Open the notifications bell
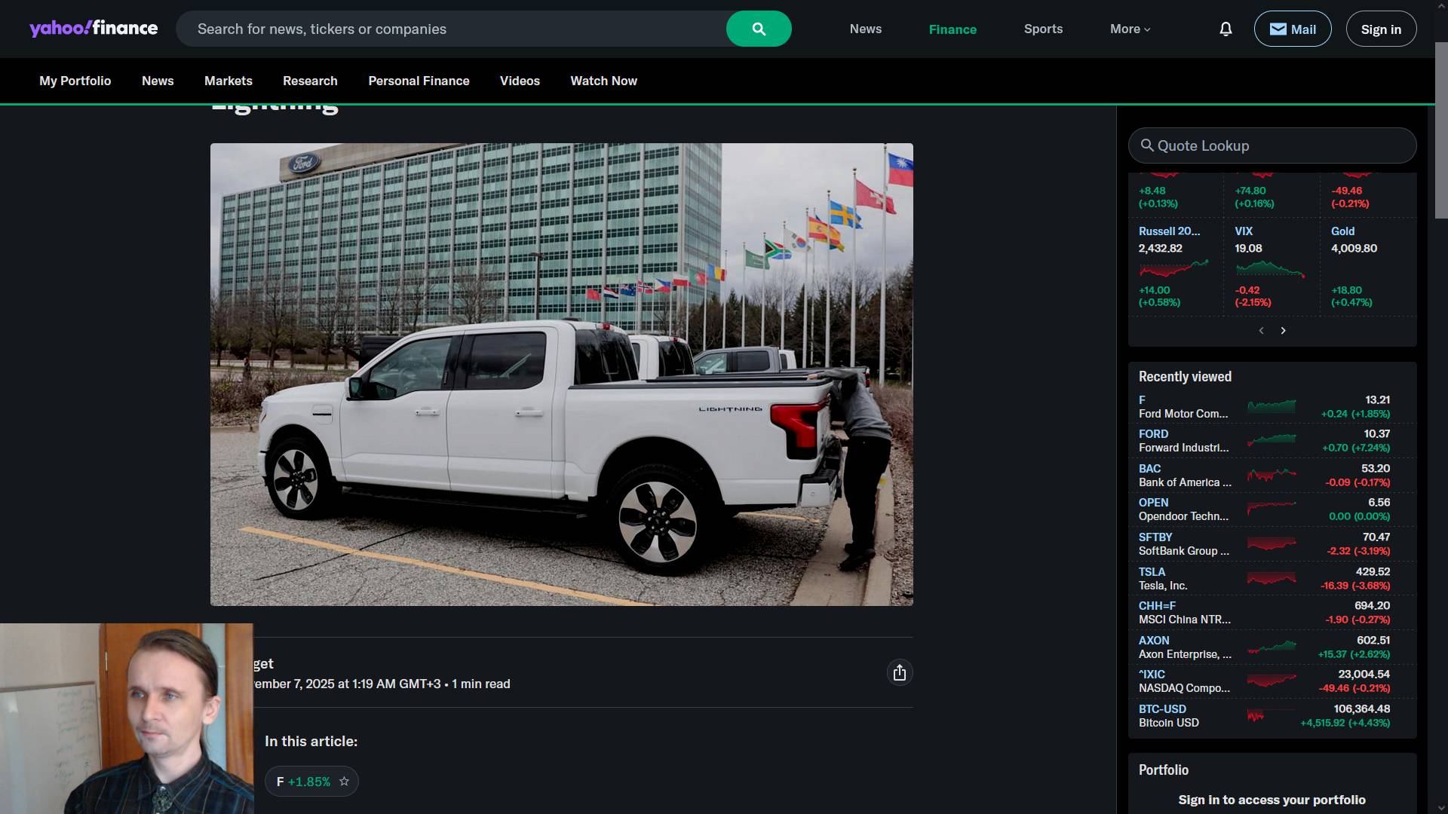1448x814 pixels. [x=1226, y=29]
